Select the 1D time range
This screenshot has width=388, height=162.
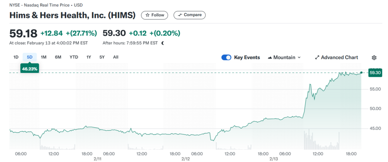(16, 57)
